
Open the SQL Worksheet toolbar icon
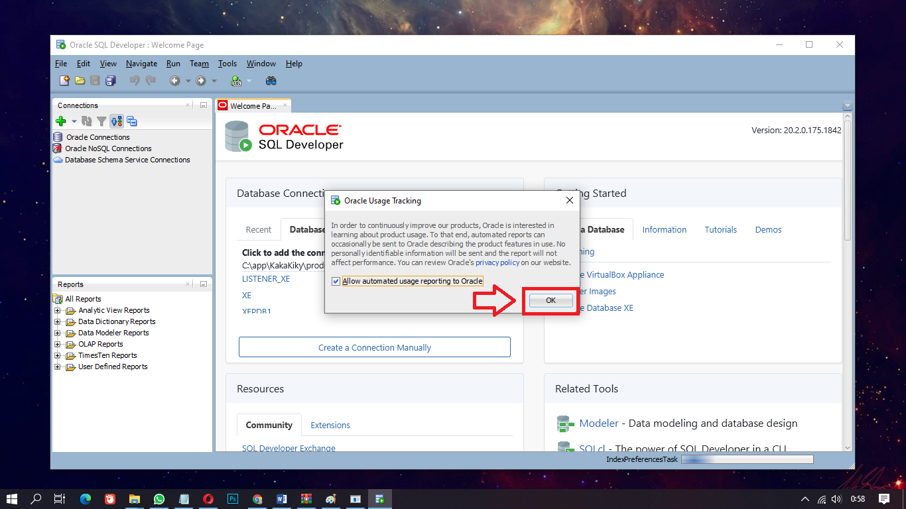click(x=236, y=81)
